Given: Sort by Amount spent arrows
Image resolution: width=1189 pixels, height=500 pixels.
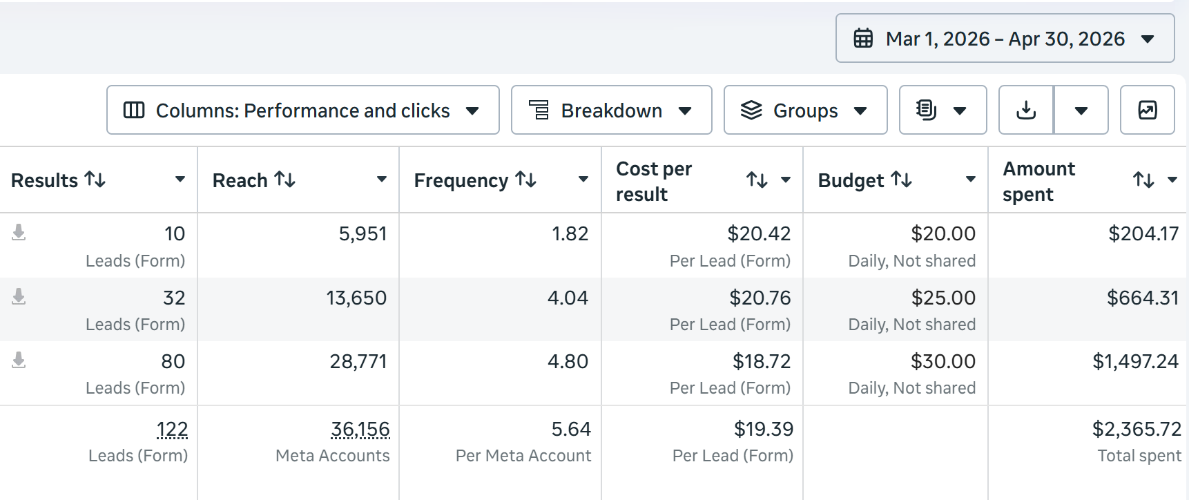Looking at the screenshot, I should pos(1144,180).
